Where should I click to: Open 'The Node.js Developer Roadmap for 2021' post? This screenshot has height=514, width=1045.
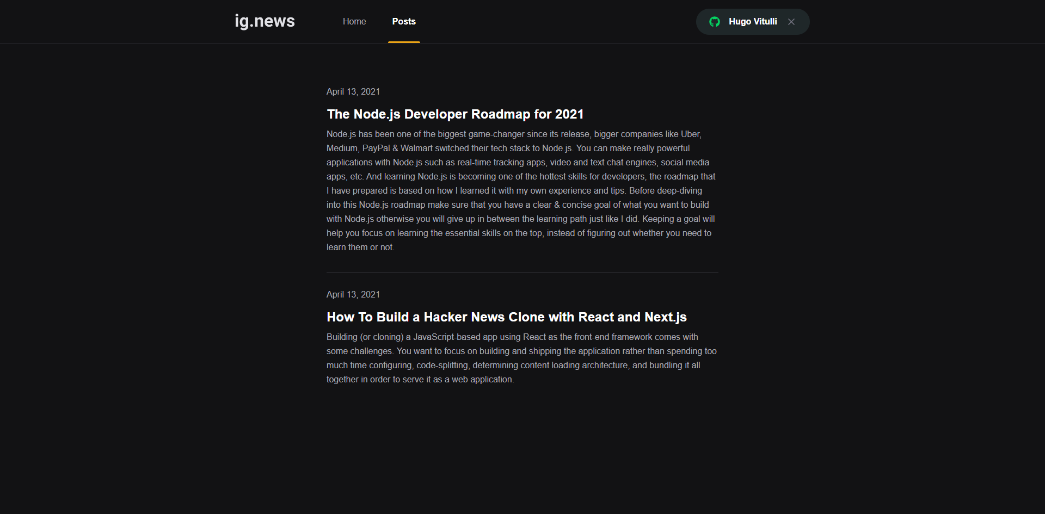click(454, 114)
